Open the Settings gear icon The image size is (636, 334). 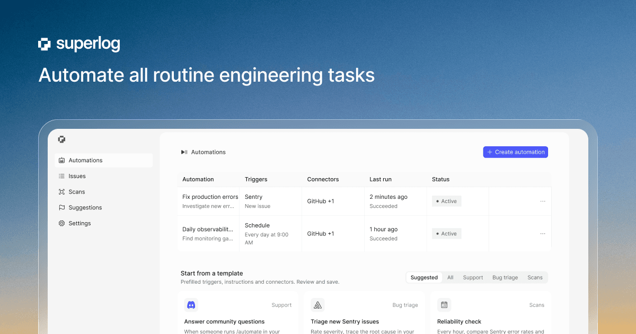[x=61, y=223]
